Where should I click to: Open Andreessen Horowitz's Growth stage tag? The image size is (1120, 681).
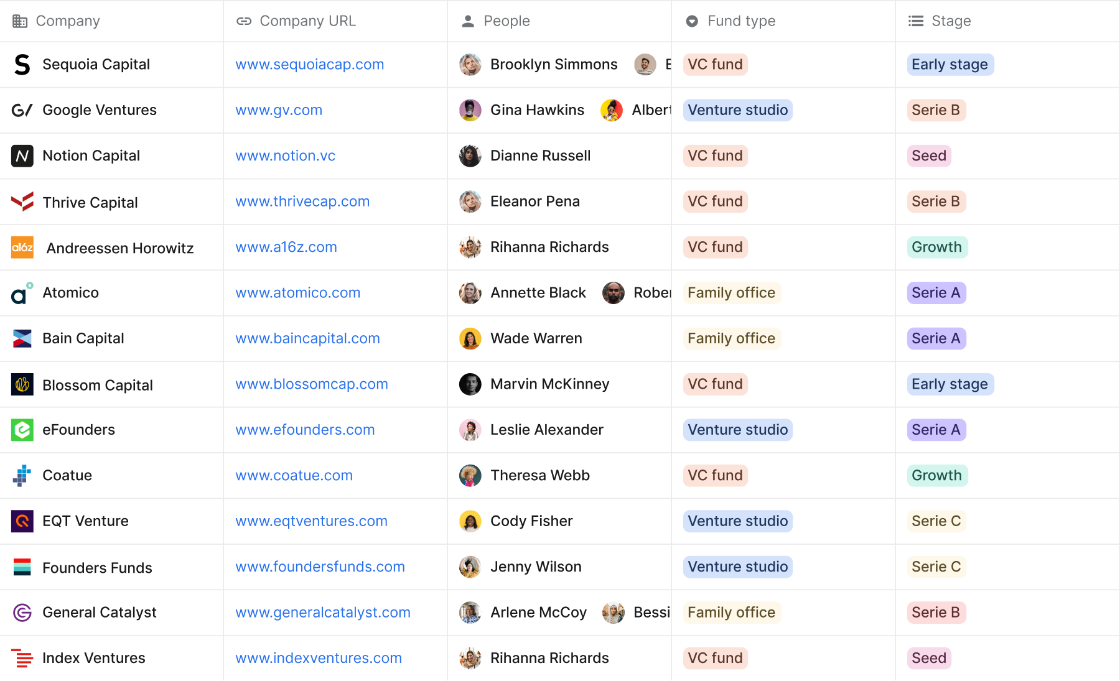click(x=937, y=247)
